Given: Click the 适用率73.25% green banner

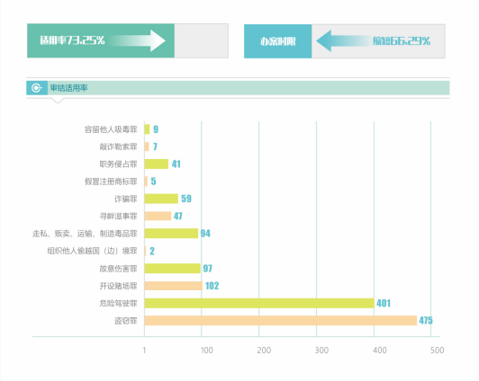Looking at the screenshot, I should click(x=101, y=40).
